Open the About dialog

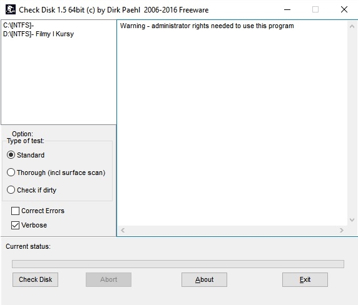pyautogui.click(x=204, y=279)
